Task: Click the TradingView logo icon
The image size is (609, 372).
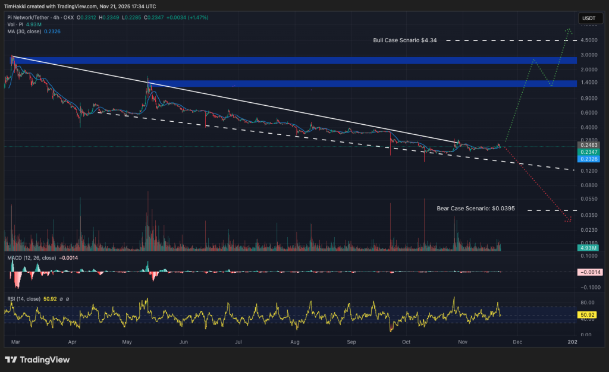Action: pyautogui.click(x=11, y=360)
